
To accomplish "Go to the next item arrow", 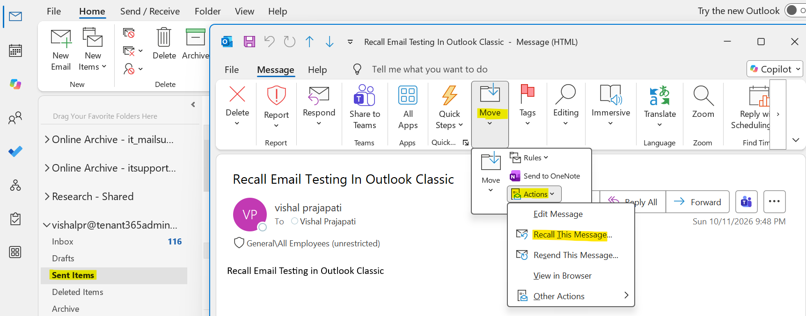I will tap(330, 42).
